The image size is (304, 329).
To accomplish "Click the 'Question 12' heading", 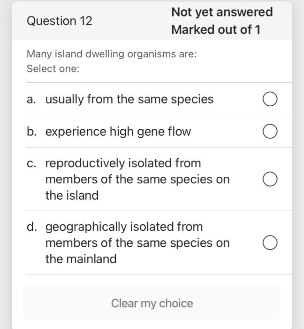I will click(x=60, y=21).
